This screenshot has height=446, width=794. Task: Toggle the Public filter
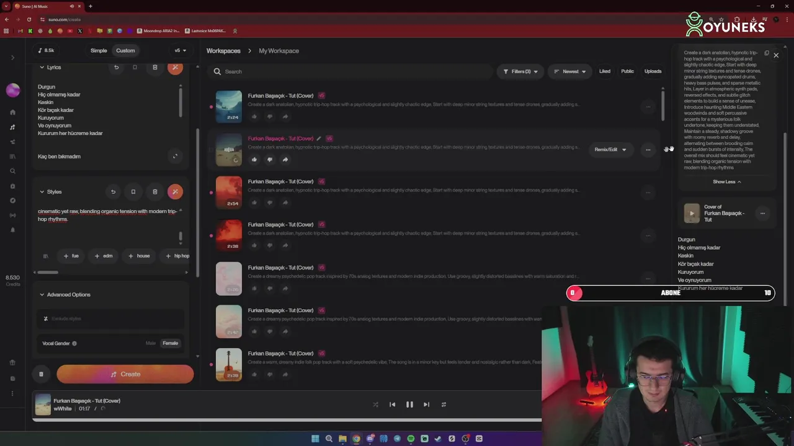point(627,71)
